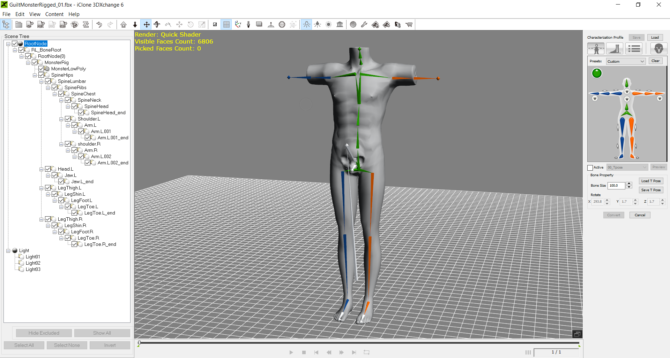Click the Open file folder icon
Image resolution: width=670 pixels, height=358 pixels.
[19, 24]
